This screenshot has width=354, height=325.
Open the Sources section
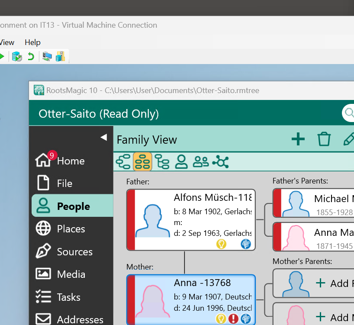(x=74, y=252)
